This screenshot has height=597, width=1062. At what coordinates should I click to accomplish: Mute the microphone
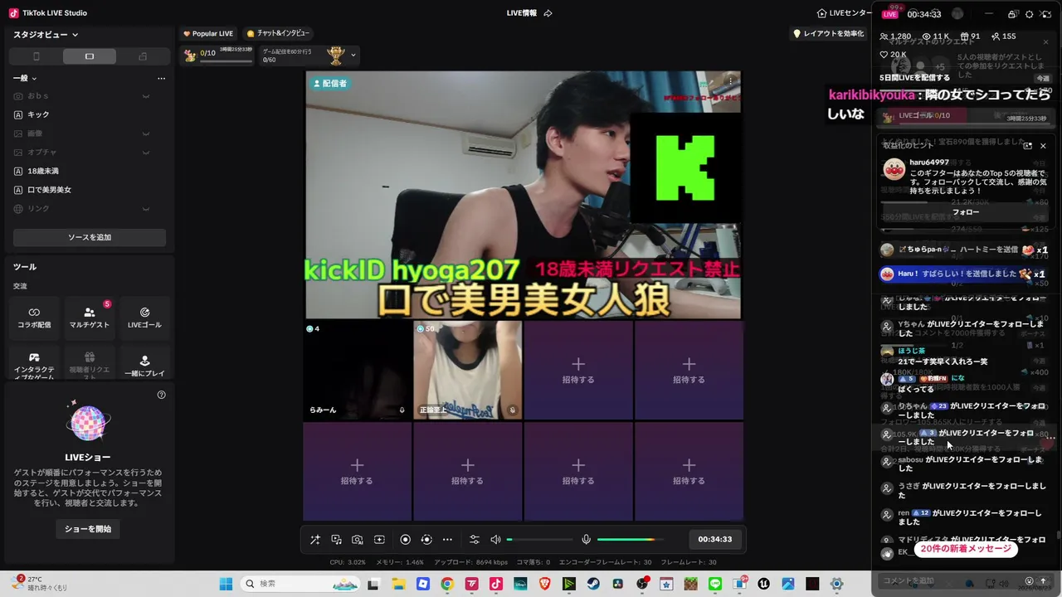pos(586,540)
